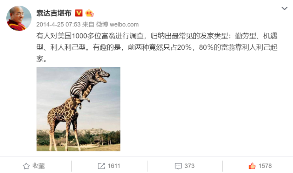
Task: Click the 1578 likes count
Action: coord(265,166)
